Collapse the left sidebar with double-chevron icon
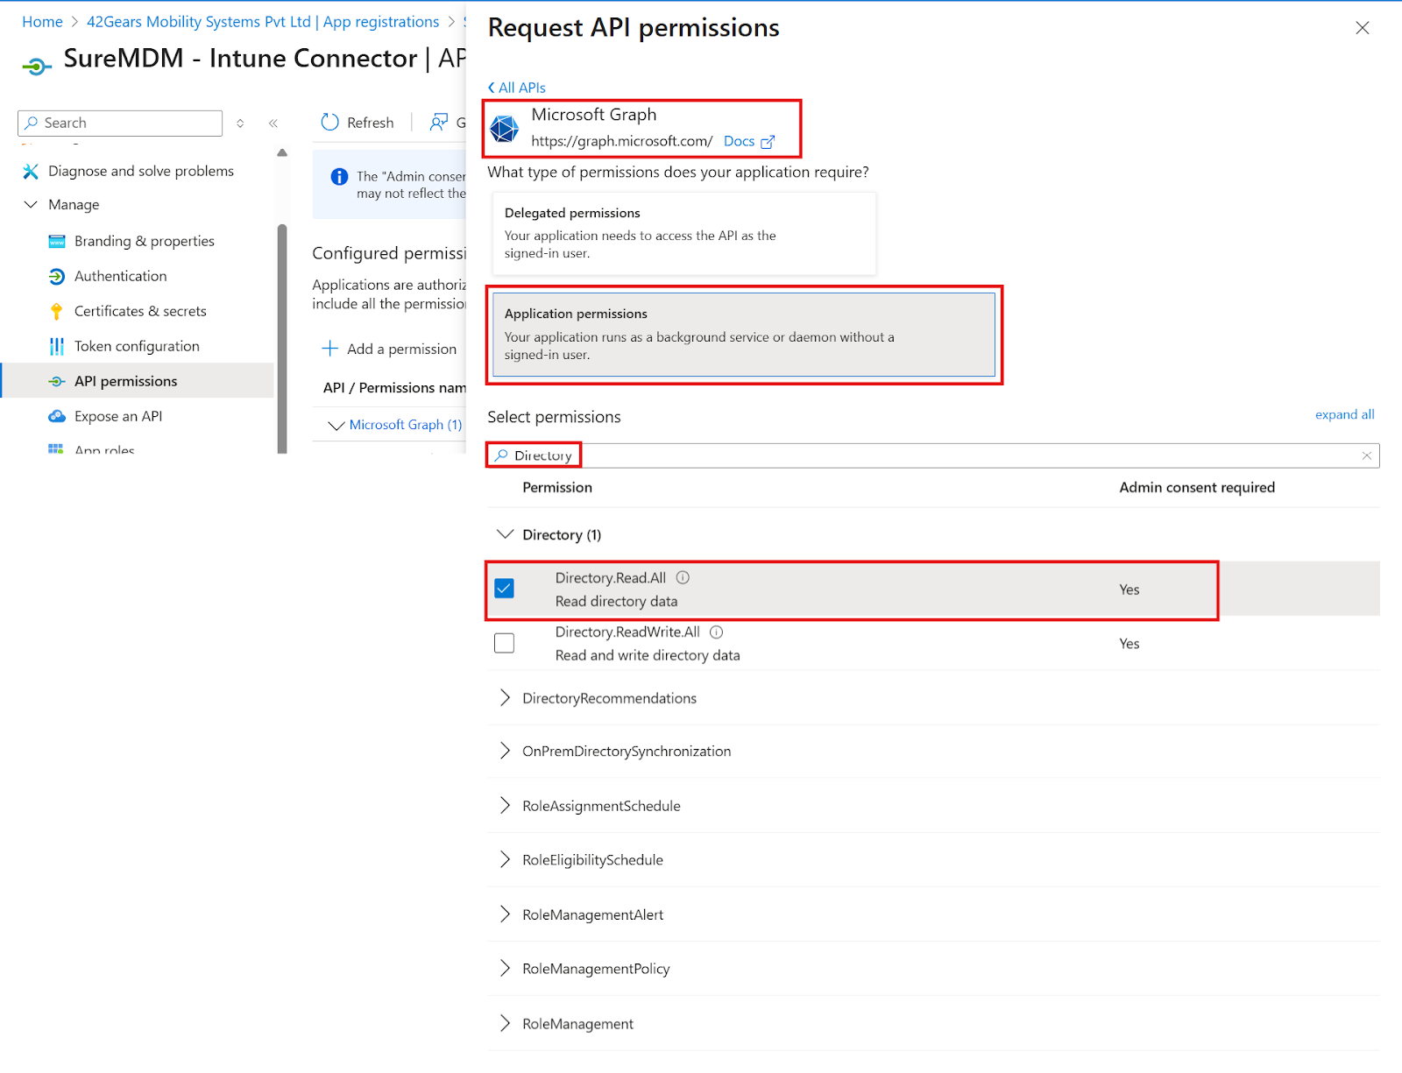This screenshot has width=1402, height=1073. pos(273,124)
